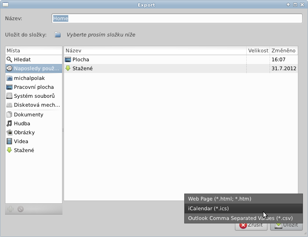The image size is (308, 237).
Task: Select the Hudba music note icon
Action: point(10,124)
